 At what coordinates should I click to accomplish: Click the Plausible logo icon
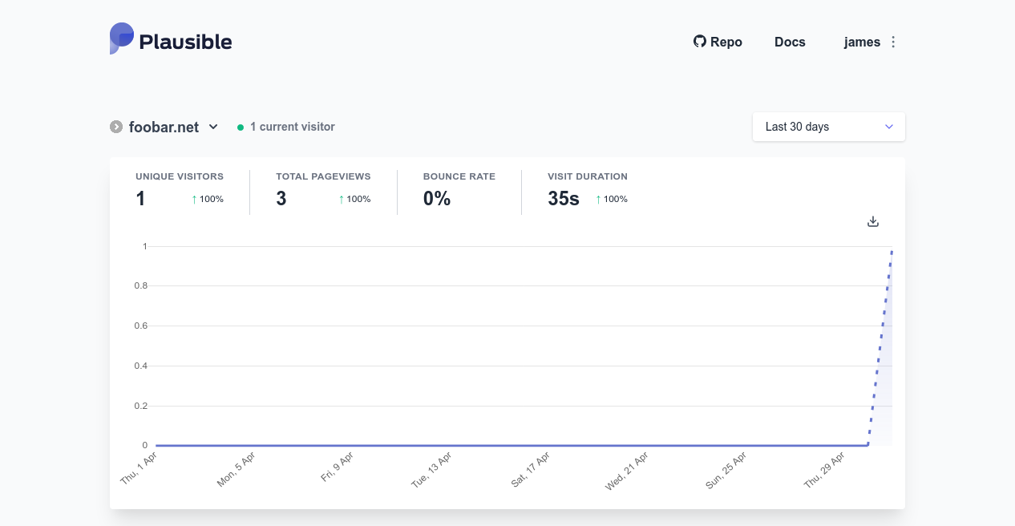click(122, 38)
